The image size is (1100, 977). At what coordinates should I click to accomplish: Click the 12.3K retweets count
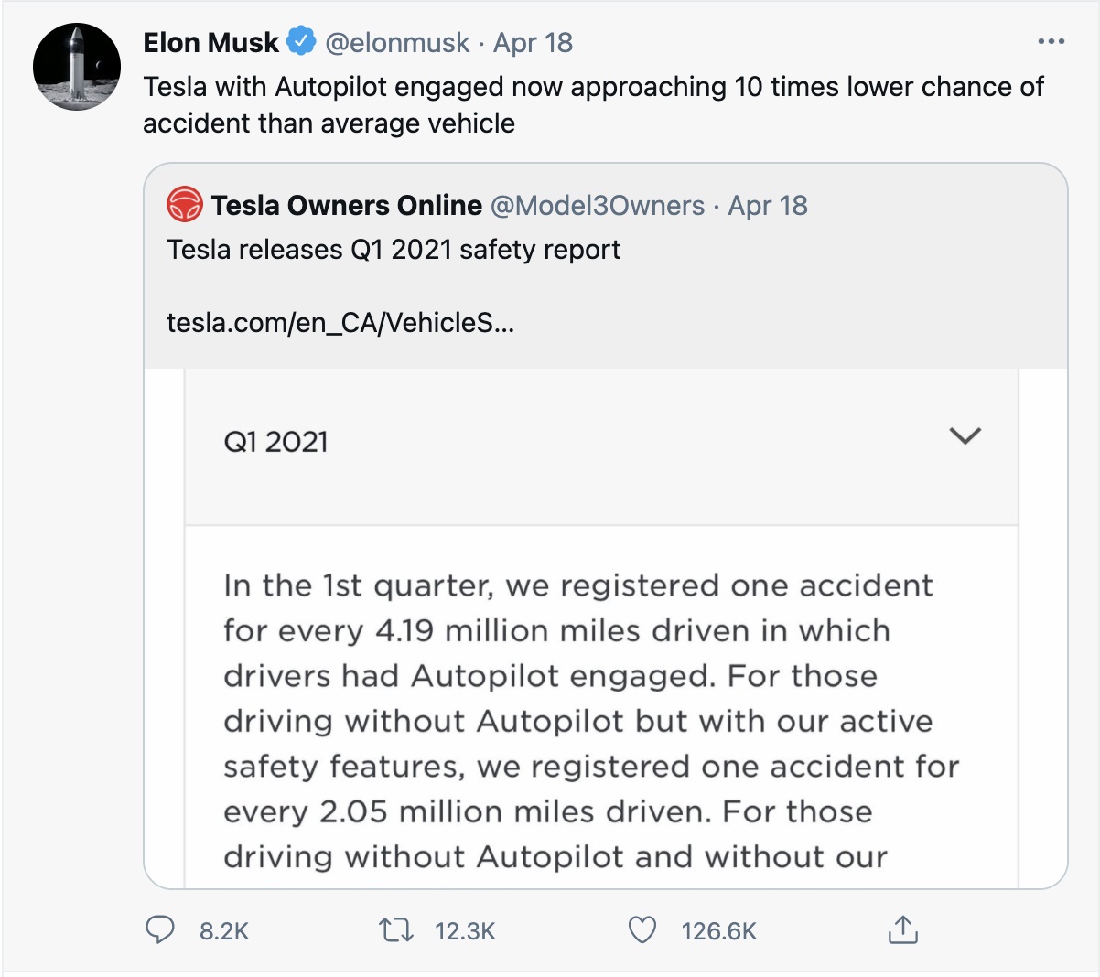coord(465,931)
